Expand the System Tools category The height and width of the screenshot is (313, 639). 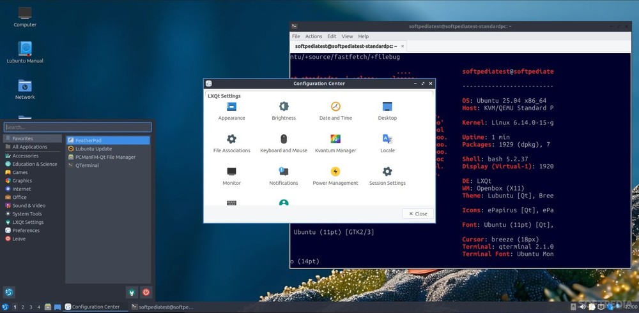point(33,214)
